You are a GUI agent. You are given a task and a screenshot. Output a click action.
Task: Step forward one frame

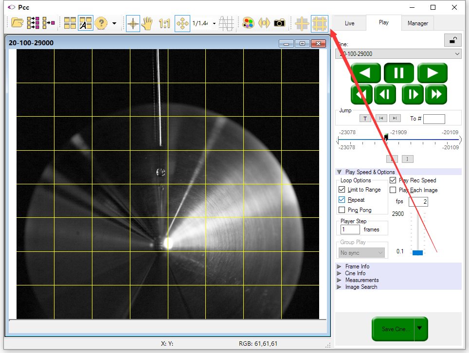(x=413, y=94)
